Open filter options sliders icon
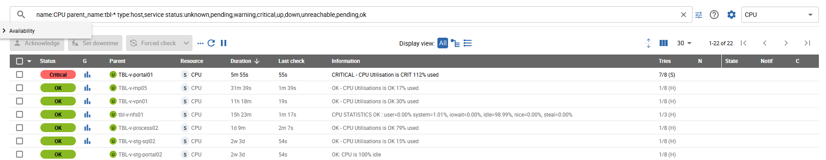Viewport: 826px width, 160px height. click(x=699, y=15)
